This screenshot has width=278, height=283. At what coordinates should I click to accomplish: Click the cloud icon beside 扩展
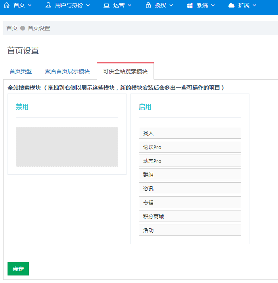coord(231,6)
